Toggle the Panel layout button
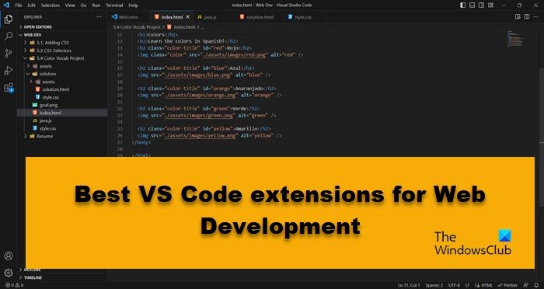Image resolution: width=544 pixels, height=289 pixels. coord(472,5)
